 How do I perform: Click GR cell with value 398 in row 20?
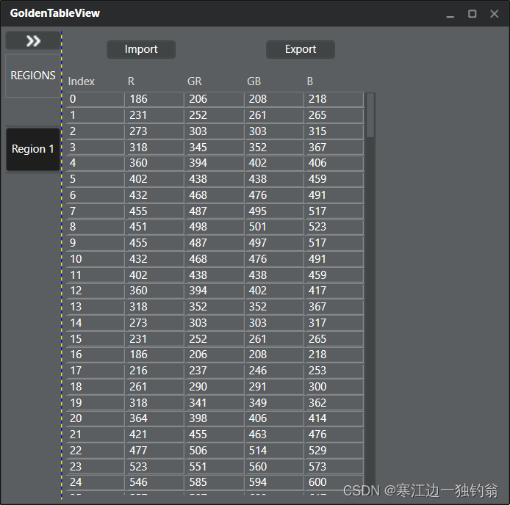[x=213, y=418]
